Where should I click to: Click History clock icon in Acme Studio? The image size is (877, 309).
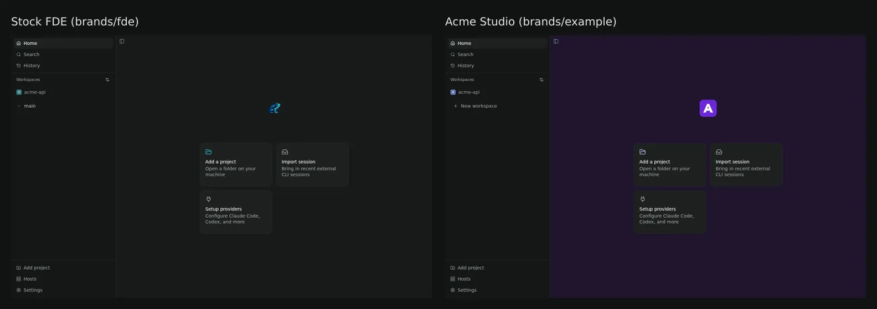coord(453,65)
